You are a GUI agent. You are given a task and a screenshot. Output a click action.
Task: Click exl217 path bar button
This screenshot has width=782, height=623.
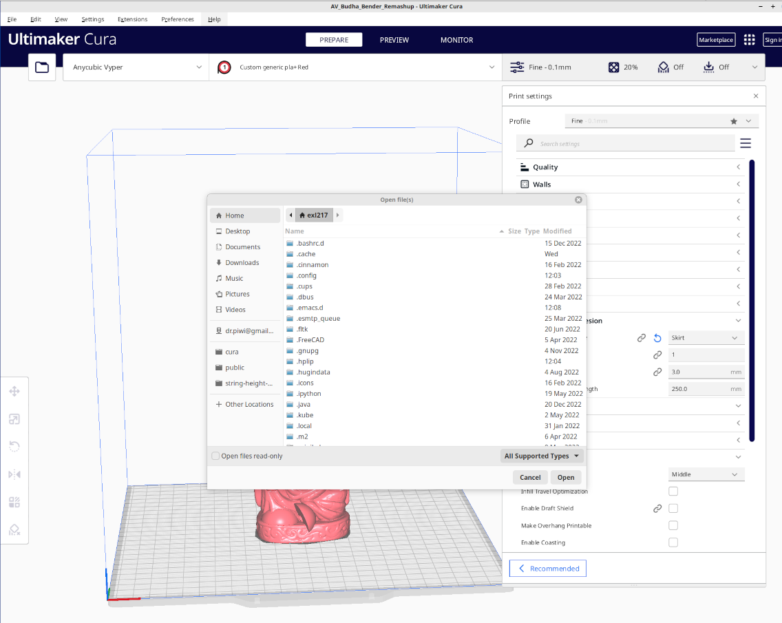pyautogui.click(x=314, y=215)
